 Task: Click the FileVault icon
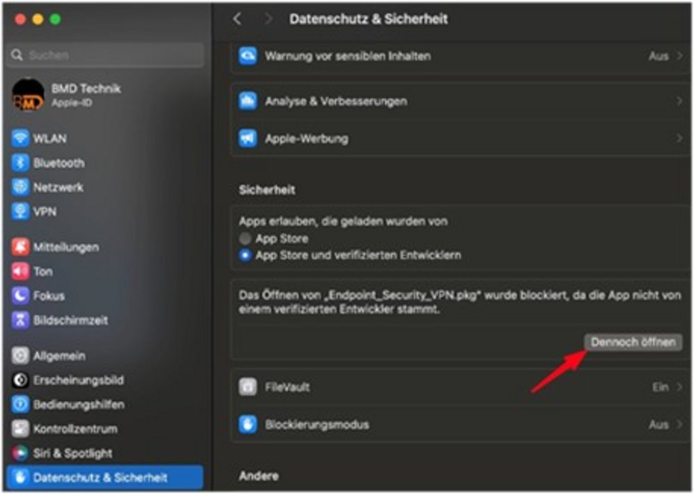click(248, 387)
